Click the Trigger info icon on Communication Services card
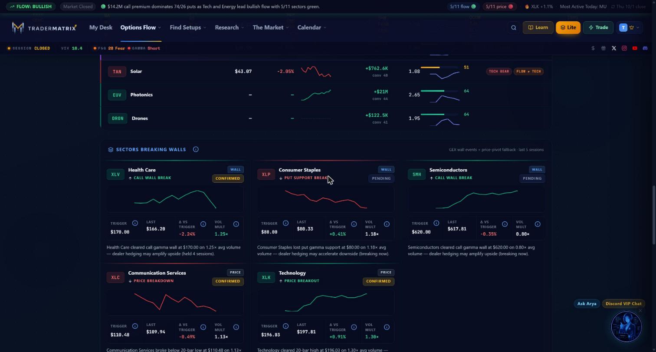This screenshot has width=656, height=352. click(x=135, y=326)
